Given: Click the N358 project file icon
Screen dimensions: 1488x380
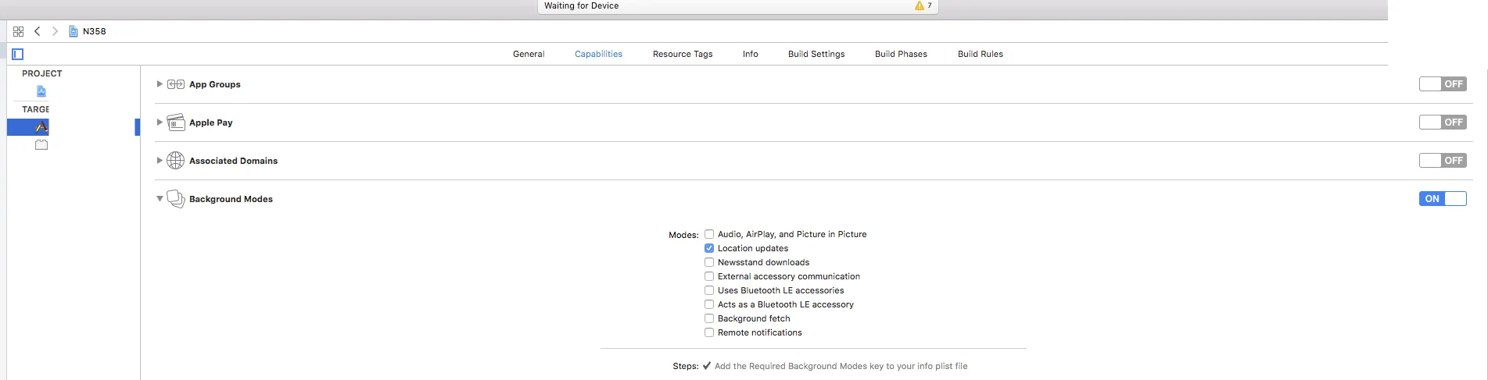Looking at the screenshot, I should (x=74, y=31).
